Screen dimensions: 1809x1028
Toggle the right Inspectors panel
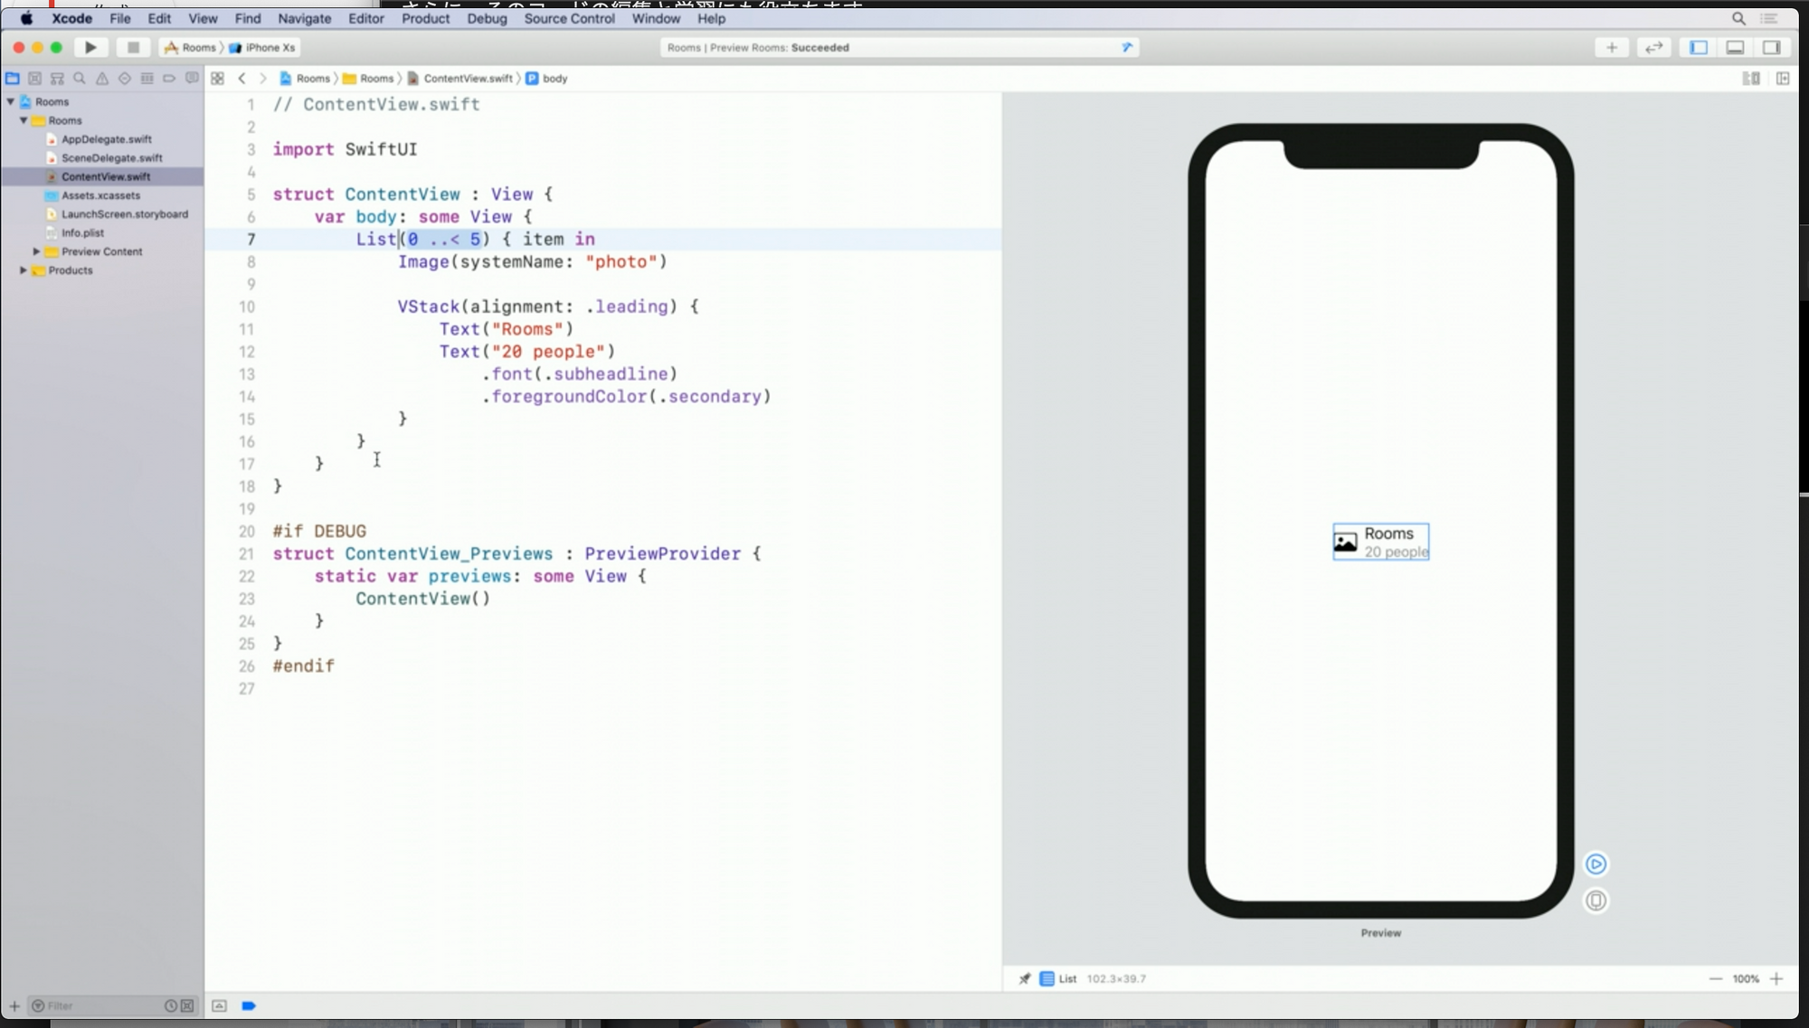[1771, 47]
